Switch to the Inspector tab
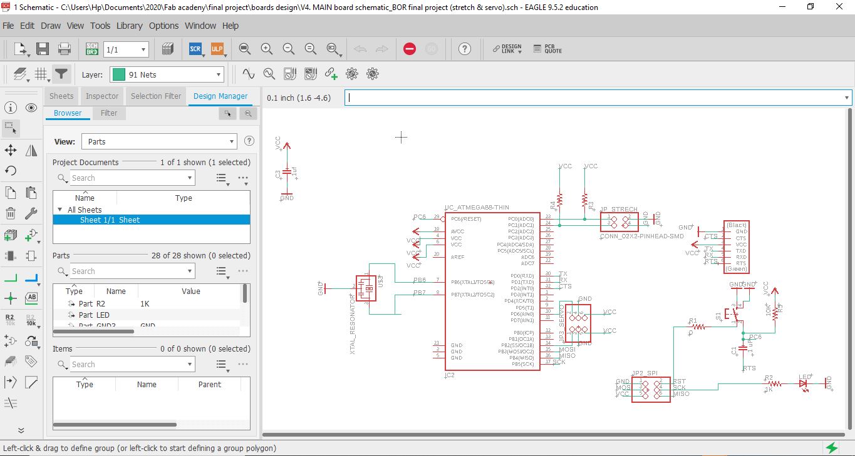 102,96
